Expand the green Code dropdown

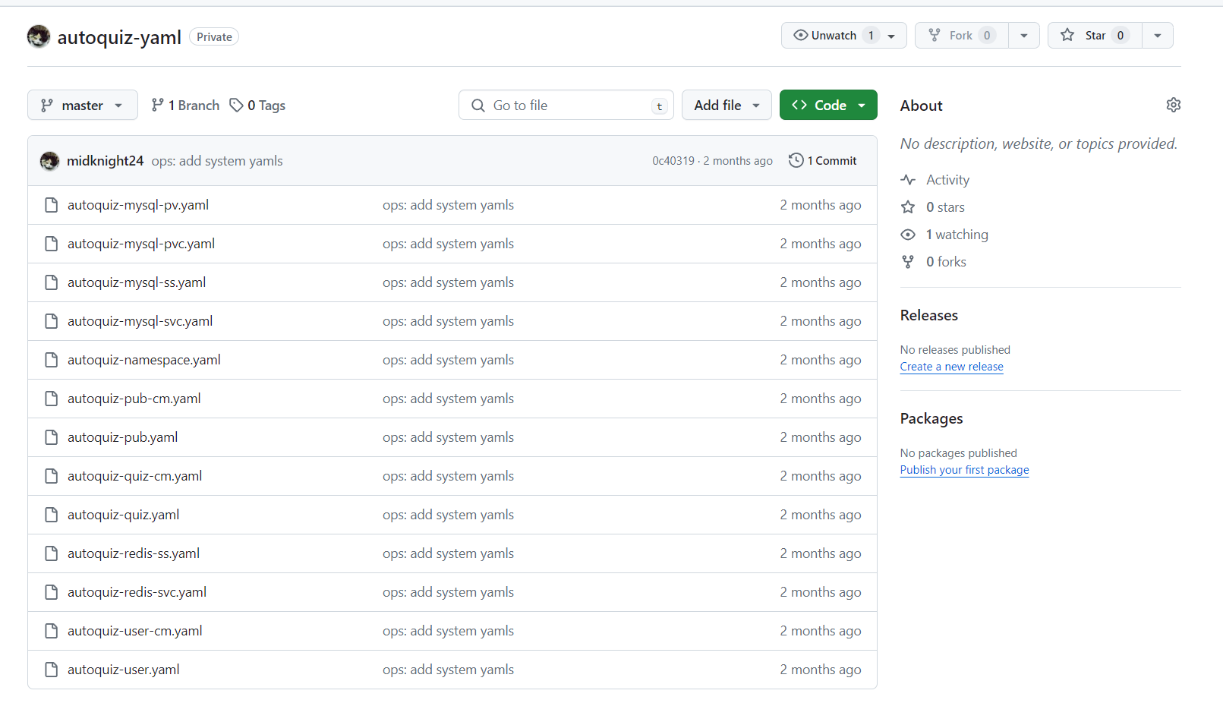click(x=827, y=106)
